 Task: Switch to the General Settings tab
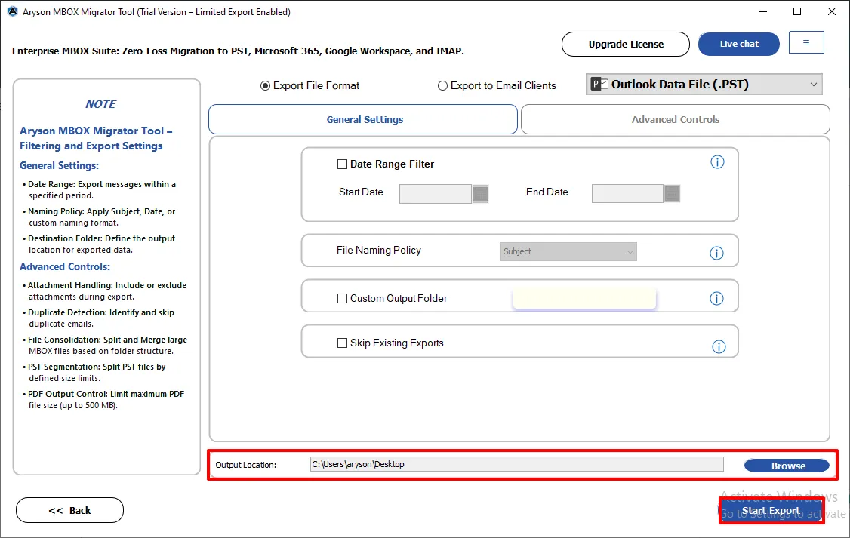click(363, 119)
